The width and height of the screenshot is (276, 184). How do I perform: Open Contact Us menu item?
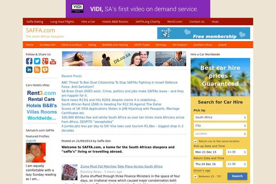pos(197,22)
